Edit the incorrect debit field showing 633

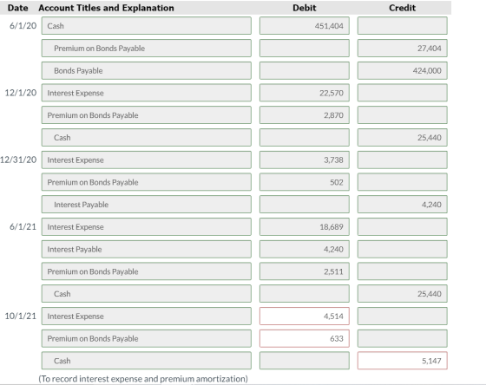tap(305, 338)
